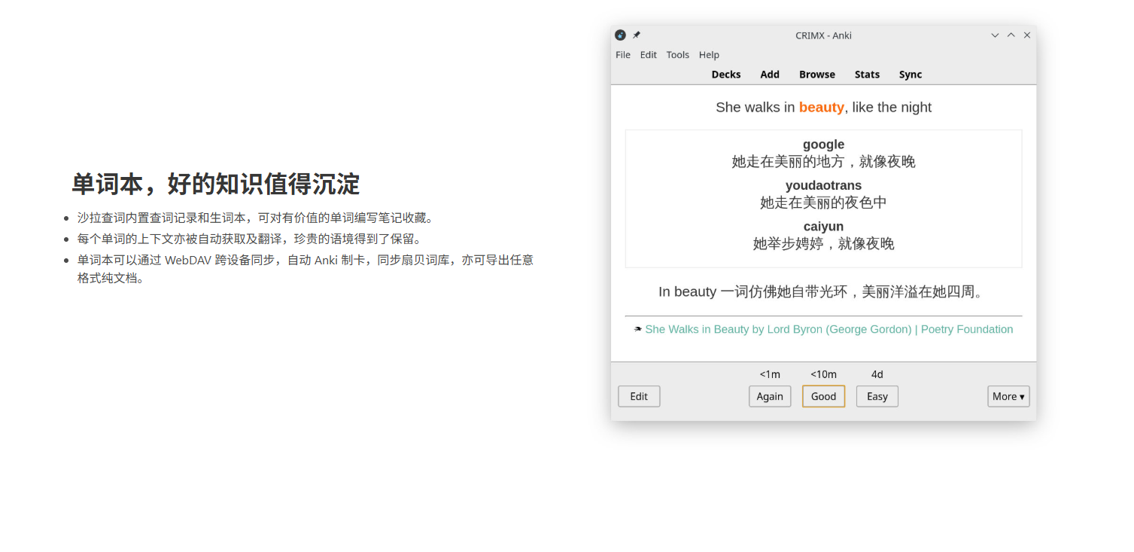Image resolution: width=1134 pixels, height=552 pixels.
Task: Click the highlighted word beauty
Action: coord(821,107)
